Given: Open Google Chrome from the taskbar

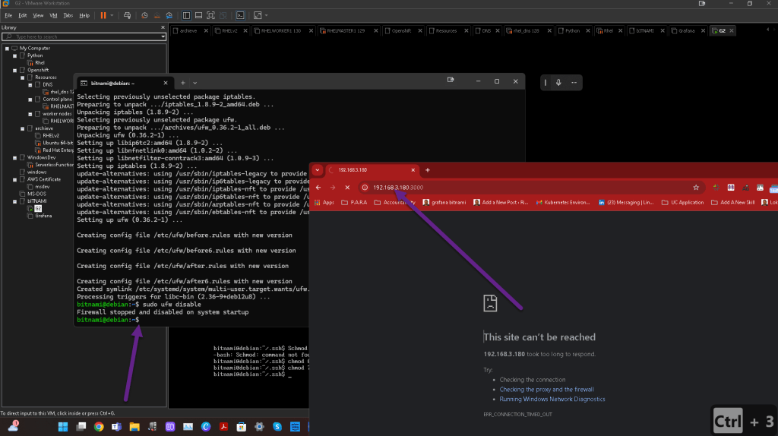Looking at the screenshot, I should point(99,427).
